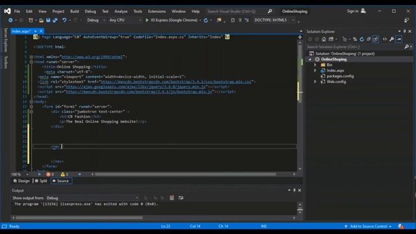Click the red error count indicator

click(x=49, y=174)
